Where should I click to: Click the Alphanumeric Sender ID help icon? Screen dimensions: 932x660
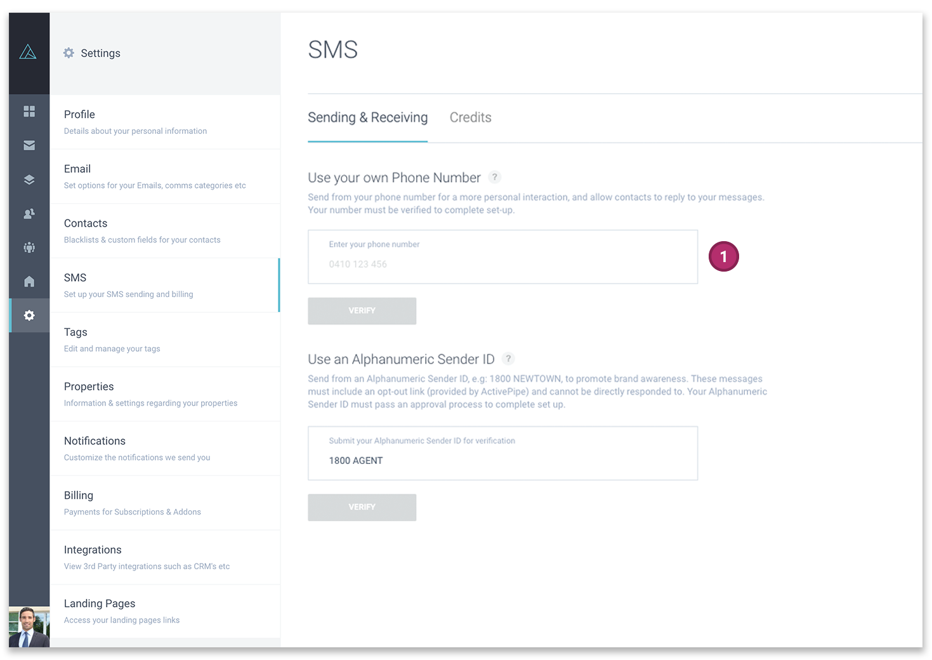pos(508,359)
